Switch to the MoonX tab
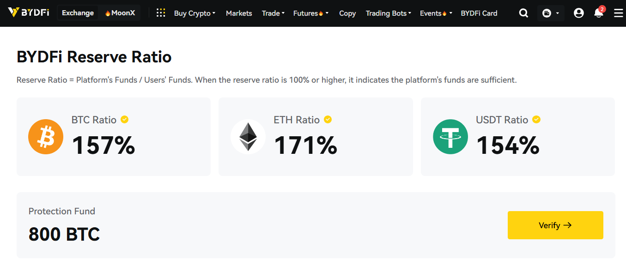This screenshot has height=273, width=626. 120,13
